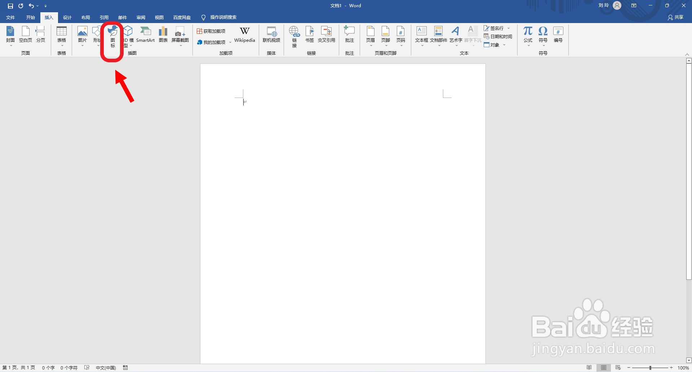The image size is (692, 372).
Task: Insert a Blank Page (空白页)
Action: coord(26,35)
